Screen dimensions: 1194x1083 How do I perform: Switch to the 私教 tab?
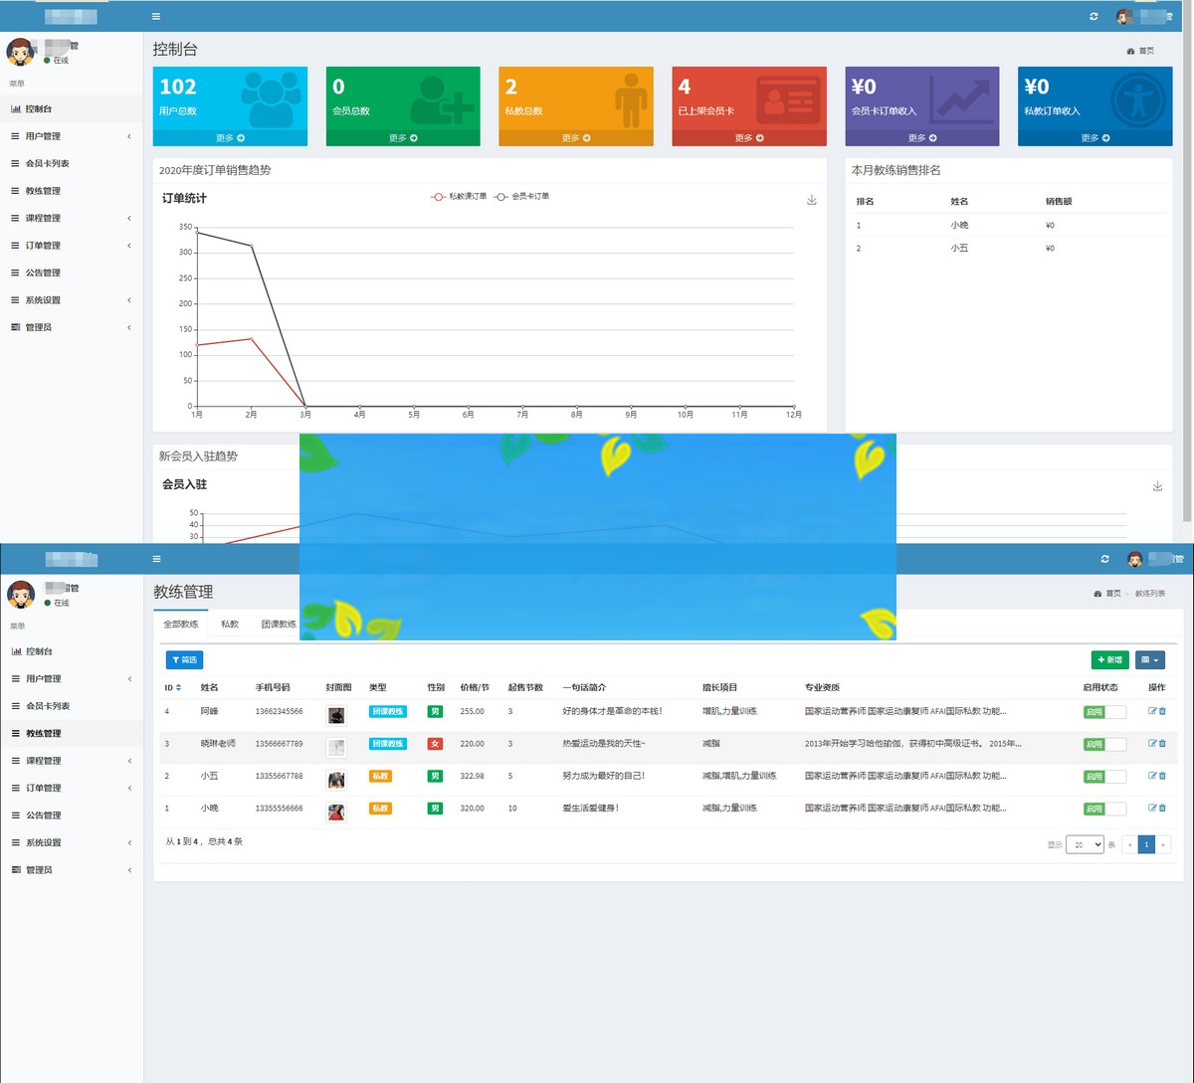coord(230,625)
